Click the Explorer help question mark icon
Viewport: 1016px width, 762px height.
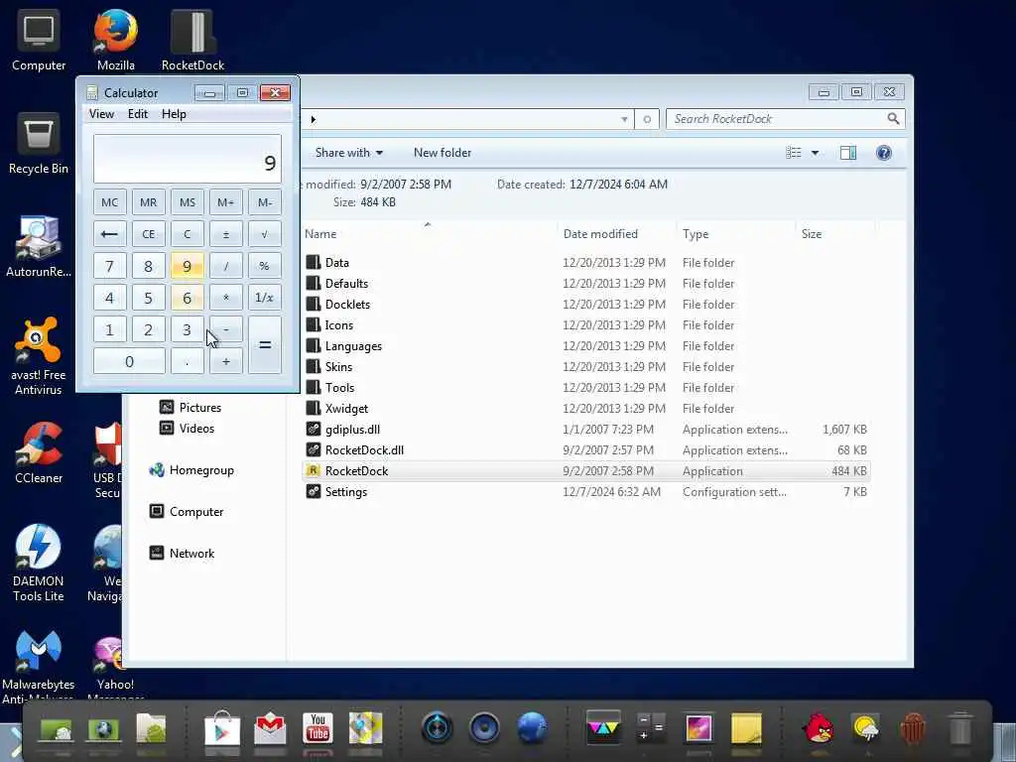pyautogui.click(x=884, y=153)
